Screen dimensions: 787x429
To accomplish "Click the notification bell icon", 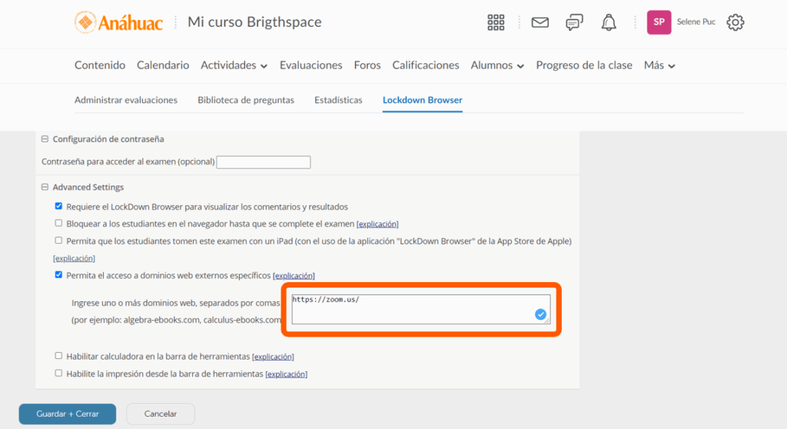I will [609, 22].
